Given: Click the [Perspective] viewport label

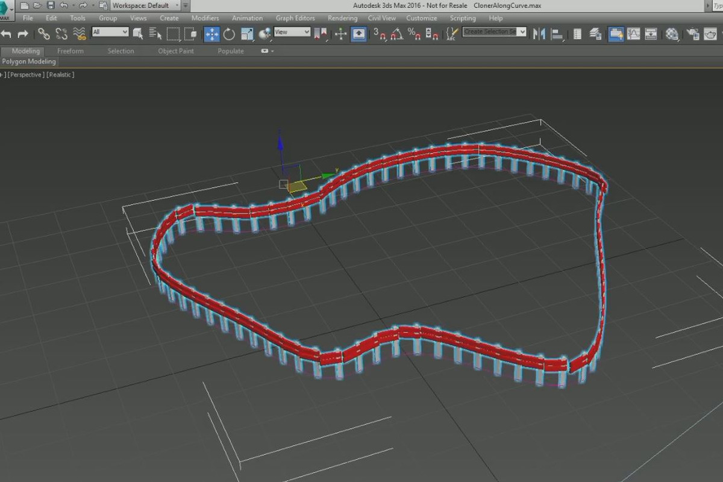Looking at the screenshot, I should click(26, 75).
